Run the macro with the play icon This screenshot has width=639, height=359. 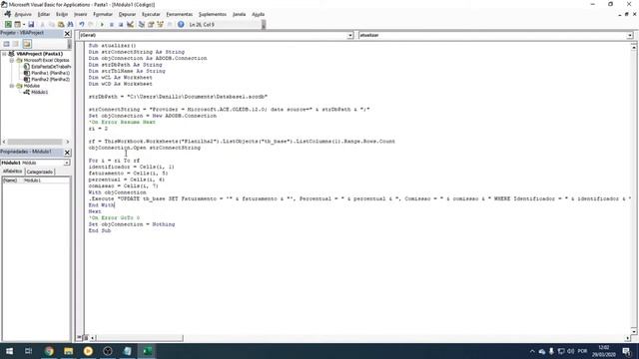pos(102,24)
